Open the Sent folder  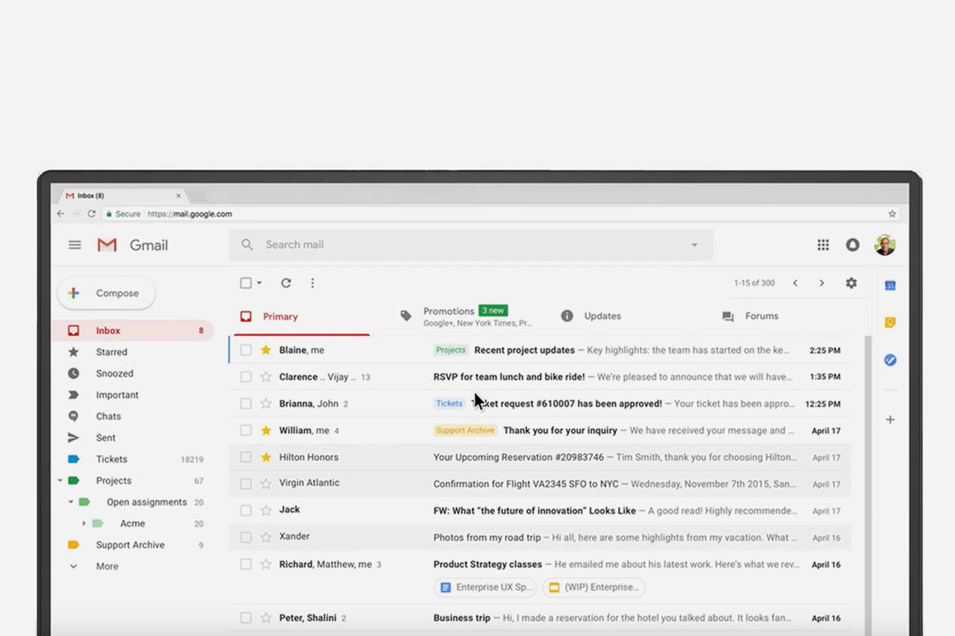click(x=106, y=438)
